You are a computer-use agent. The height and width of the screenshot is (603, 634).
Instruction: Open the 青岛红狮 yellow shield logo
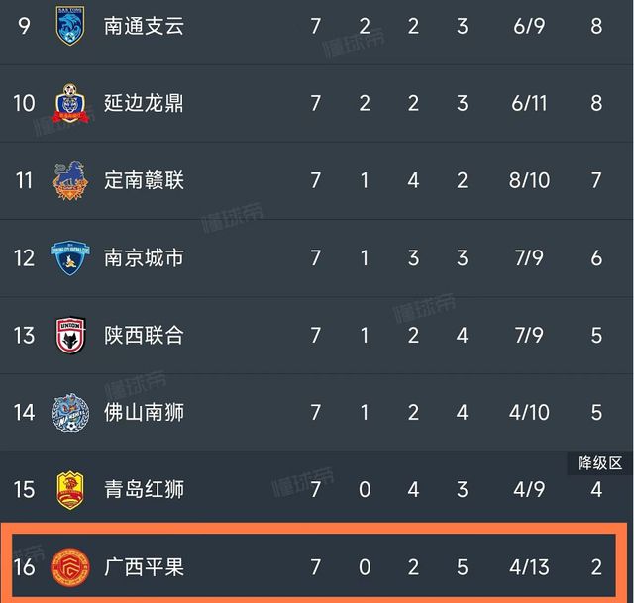[x=70, y=490]
